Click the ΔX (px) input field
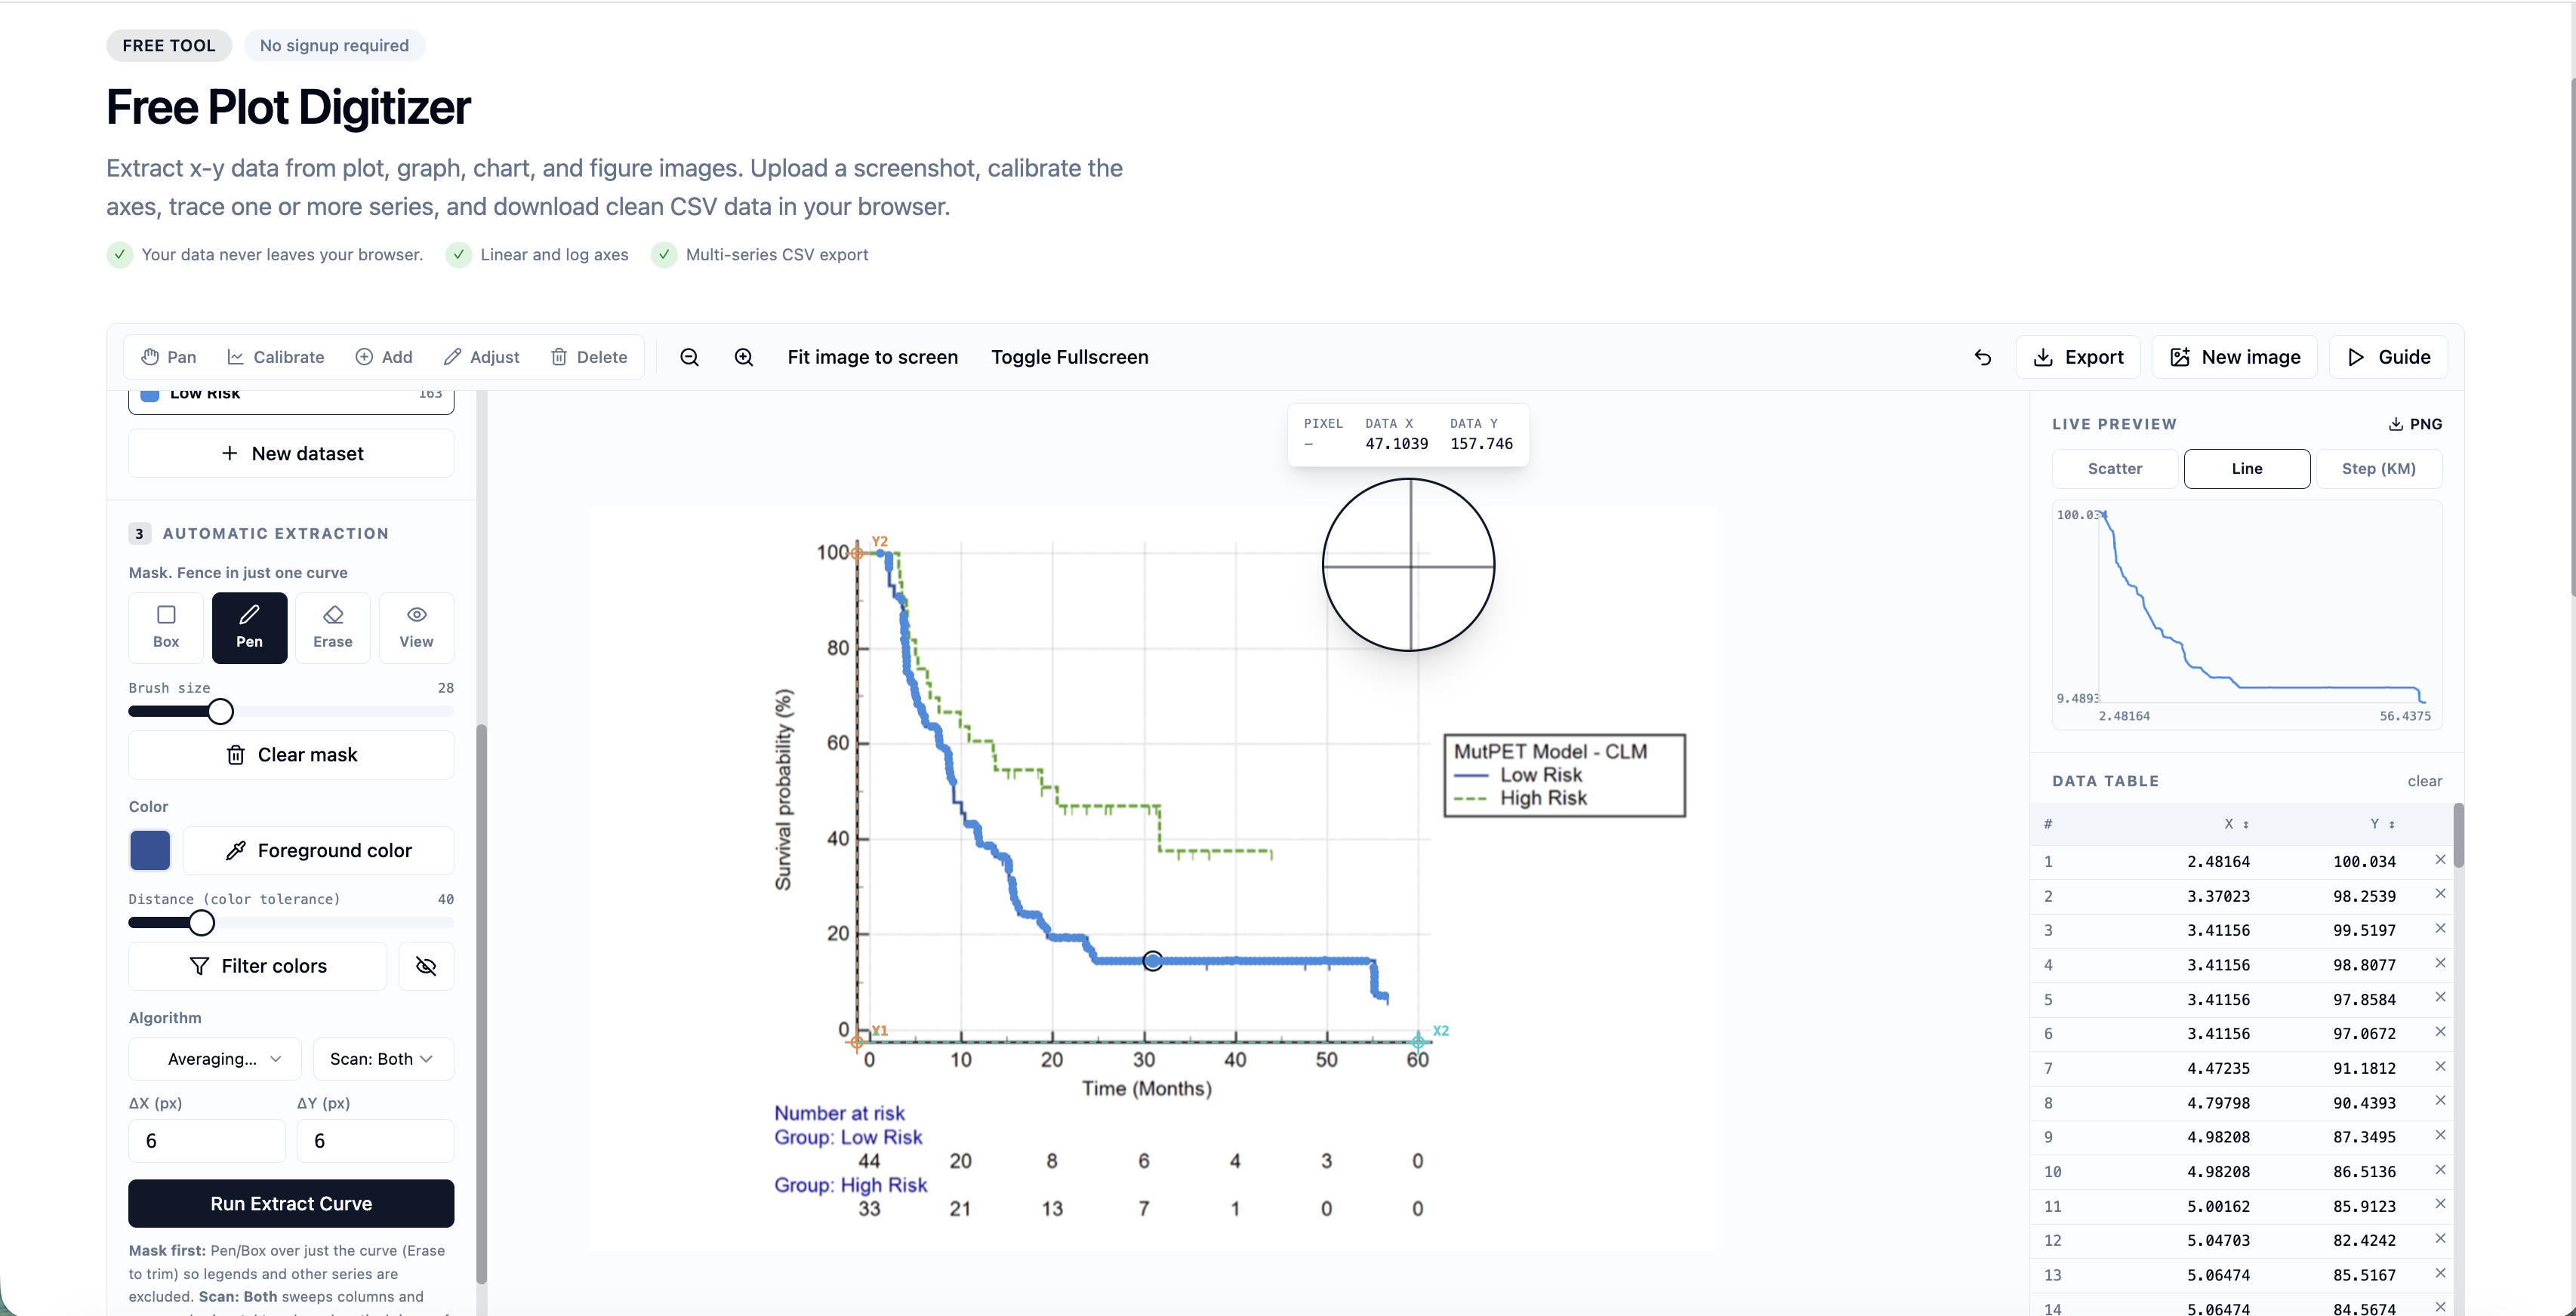The image size is (2576, 1316). [207, 1141]
